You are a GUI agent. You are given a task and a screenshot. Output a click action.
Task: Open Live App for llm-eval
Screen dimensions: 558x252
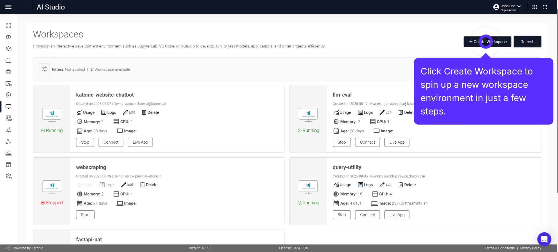[x=397, y=142]
